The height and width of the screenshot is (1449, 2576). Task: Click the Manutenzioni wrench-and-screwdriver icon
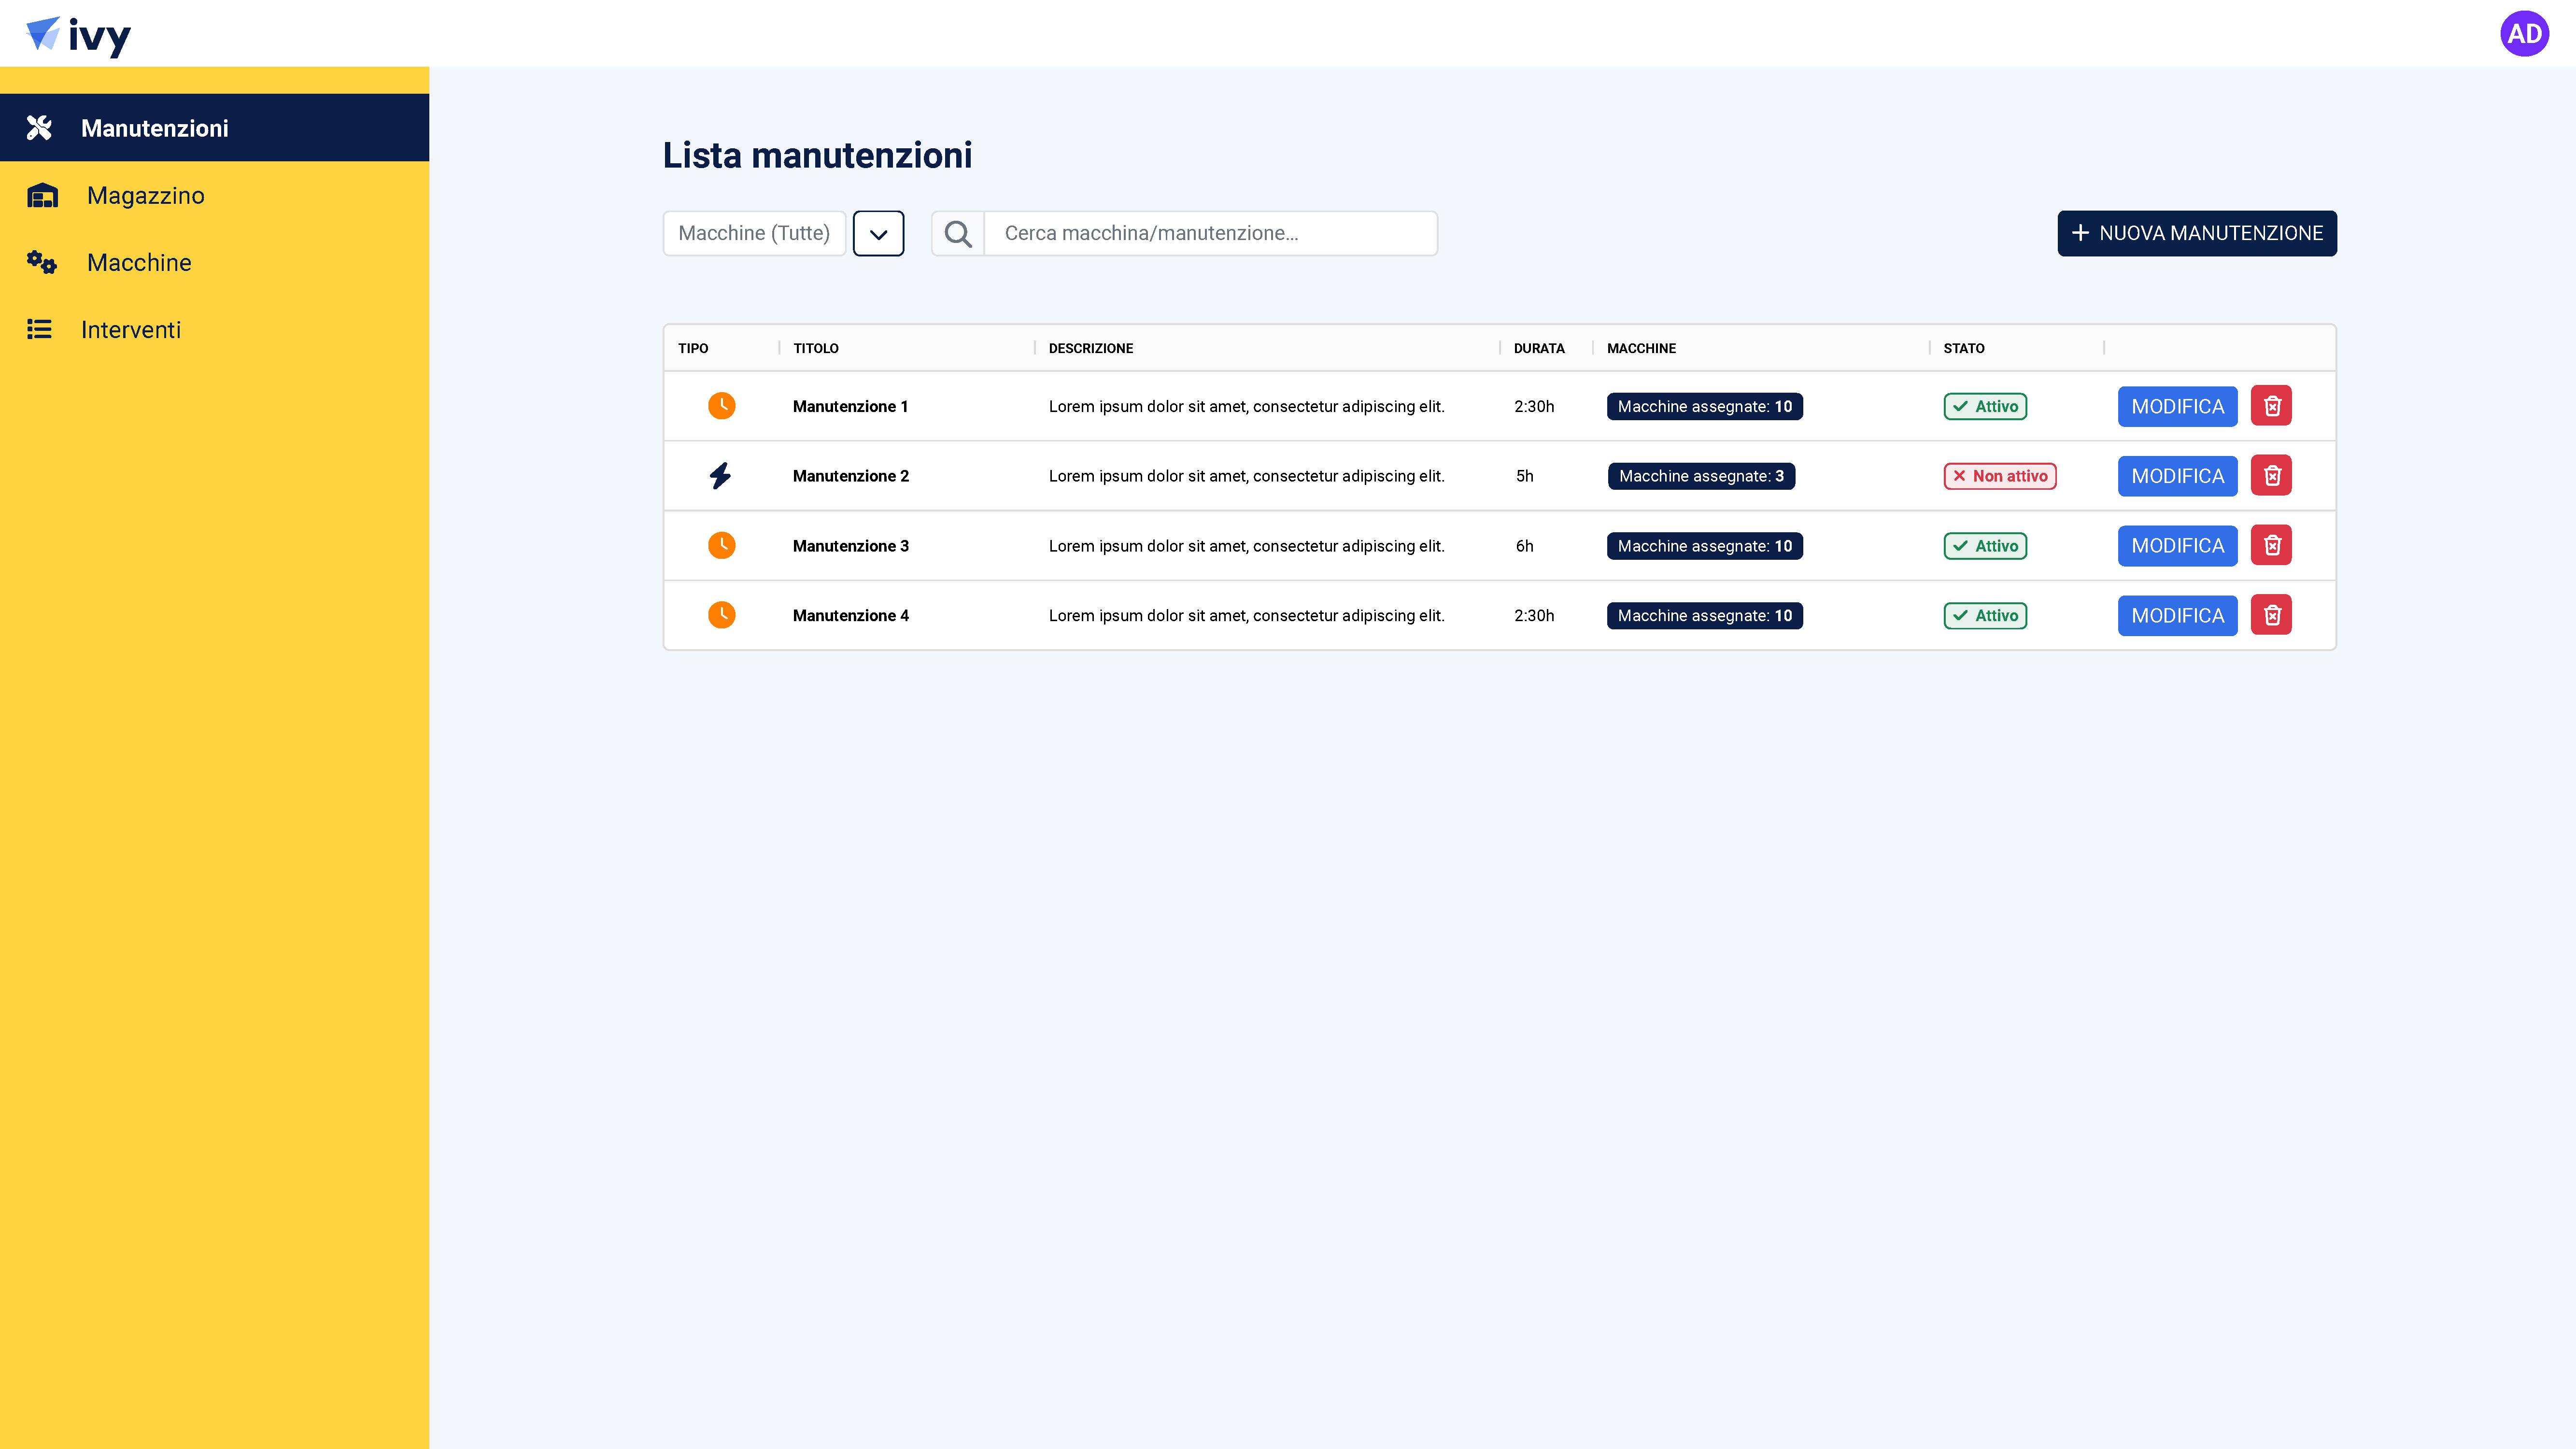point(39,128)
